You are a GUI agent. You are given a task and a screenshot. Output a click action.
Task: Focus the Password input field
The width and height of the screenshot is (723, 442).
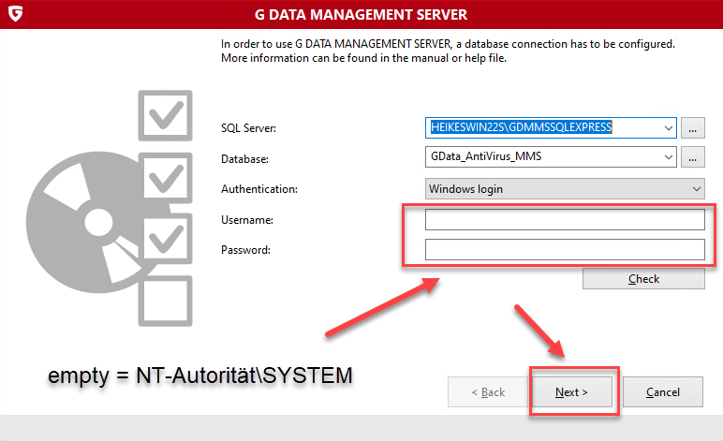(565, 249)
